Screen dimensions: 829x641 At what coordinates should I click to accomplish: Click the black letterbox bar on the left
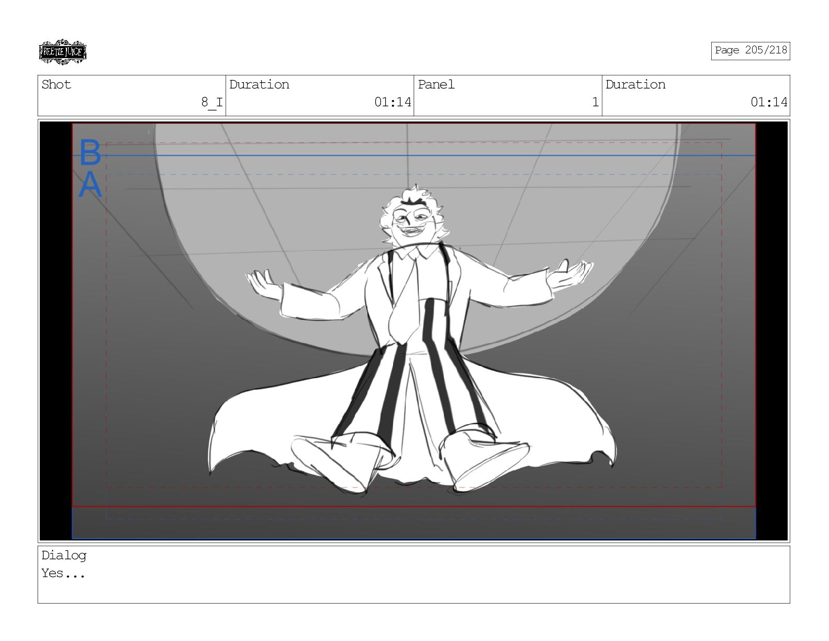pos(56,330)
